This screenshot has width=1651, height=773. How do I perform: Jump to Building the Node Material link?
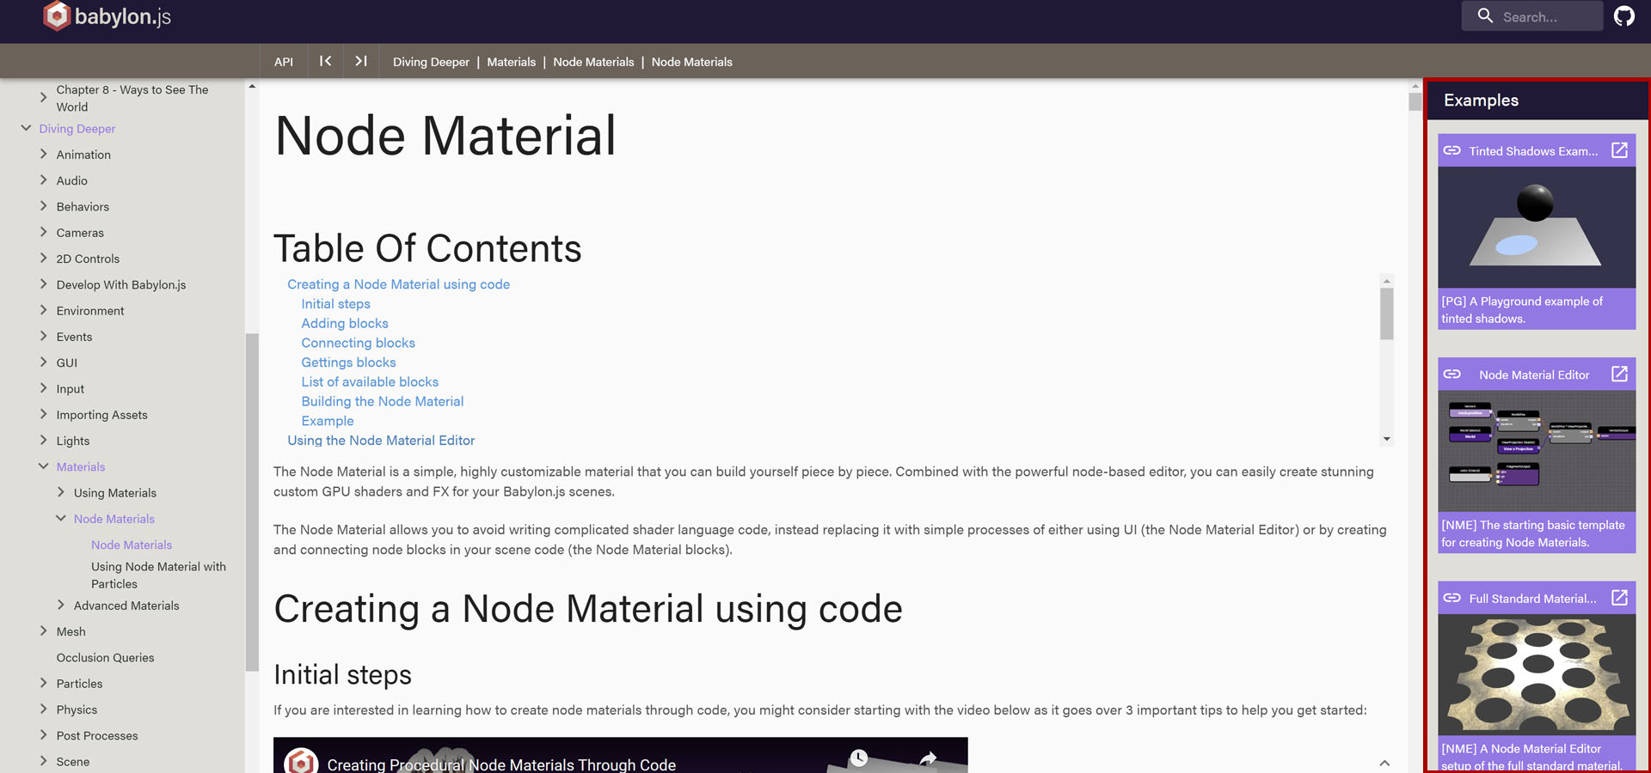[x=383, y=401]
